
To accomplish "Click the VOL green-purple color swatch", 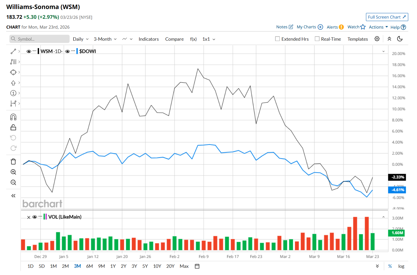I will tap(45, 217).
